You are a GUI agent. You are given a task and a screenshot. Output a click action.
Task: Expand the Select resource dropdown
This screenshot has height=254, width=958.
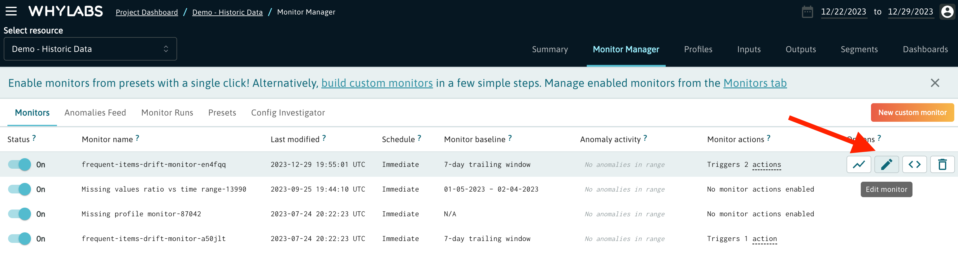click(x=90, y=49)
